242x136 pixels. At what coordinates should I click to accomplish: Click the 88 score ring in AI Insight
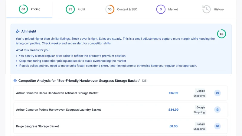point(221,34)
